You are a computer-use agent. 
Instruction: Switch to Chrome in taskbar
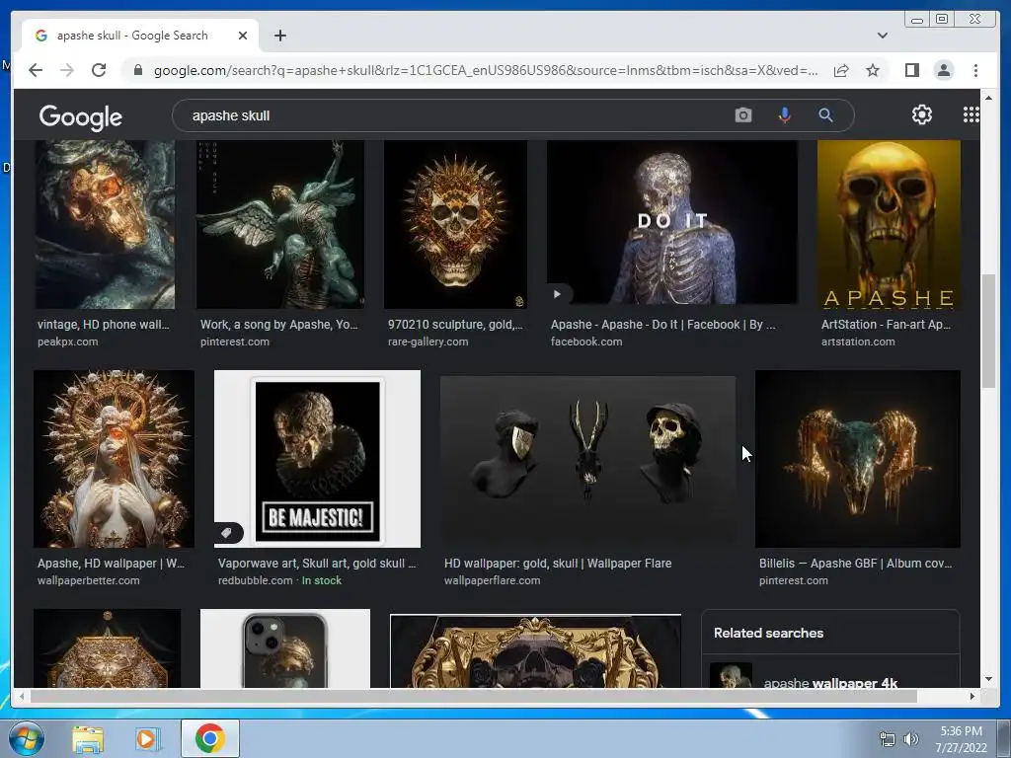(x=209, y=738)
